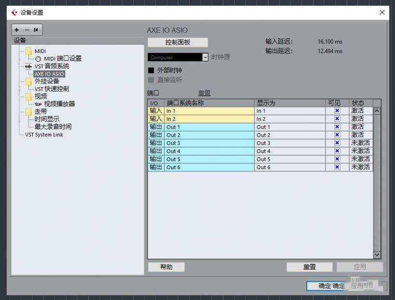Screen dimensions: 395x300
Task: Click the reset-to-start arrow icon in device toolbar
Action: coord(36,30)
